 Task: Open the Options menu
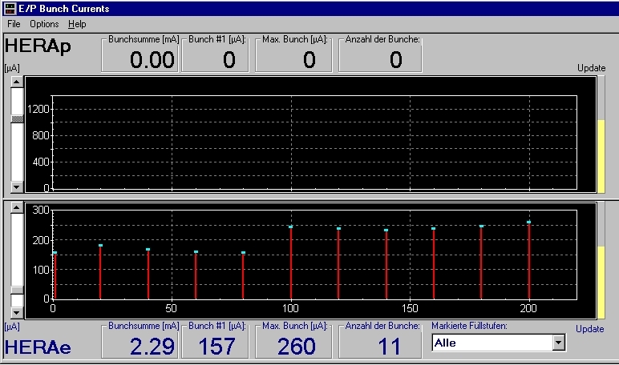point(44,24)
